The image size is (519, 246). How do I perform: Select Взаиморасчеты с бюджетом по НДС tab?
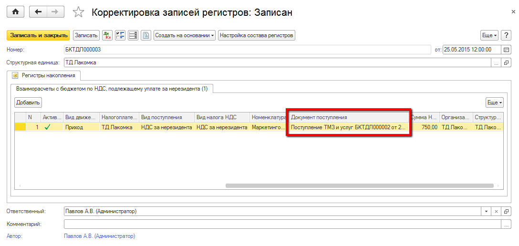click(x=112, y=89)
